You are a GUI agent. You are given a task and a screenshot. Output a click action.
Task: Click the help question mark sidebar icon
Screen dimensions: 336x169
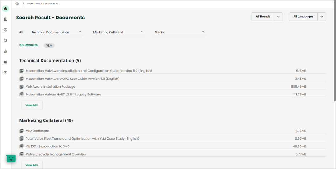click(6, 30)
